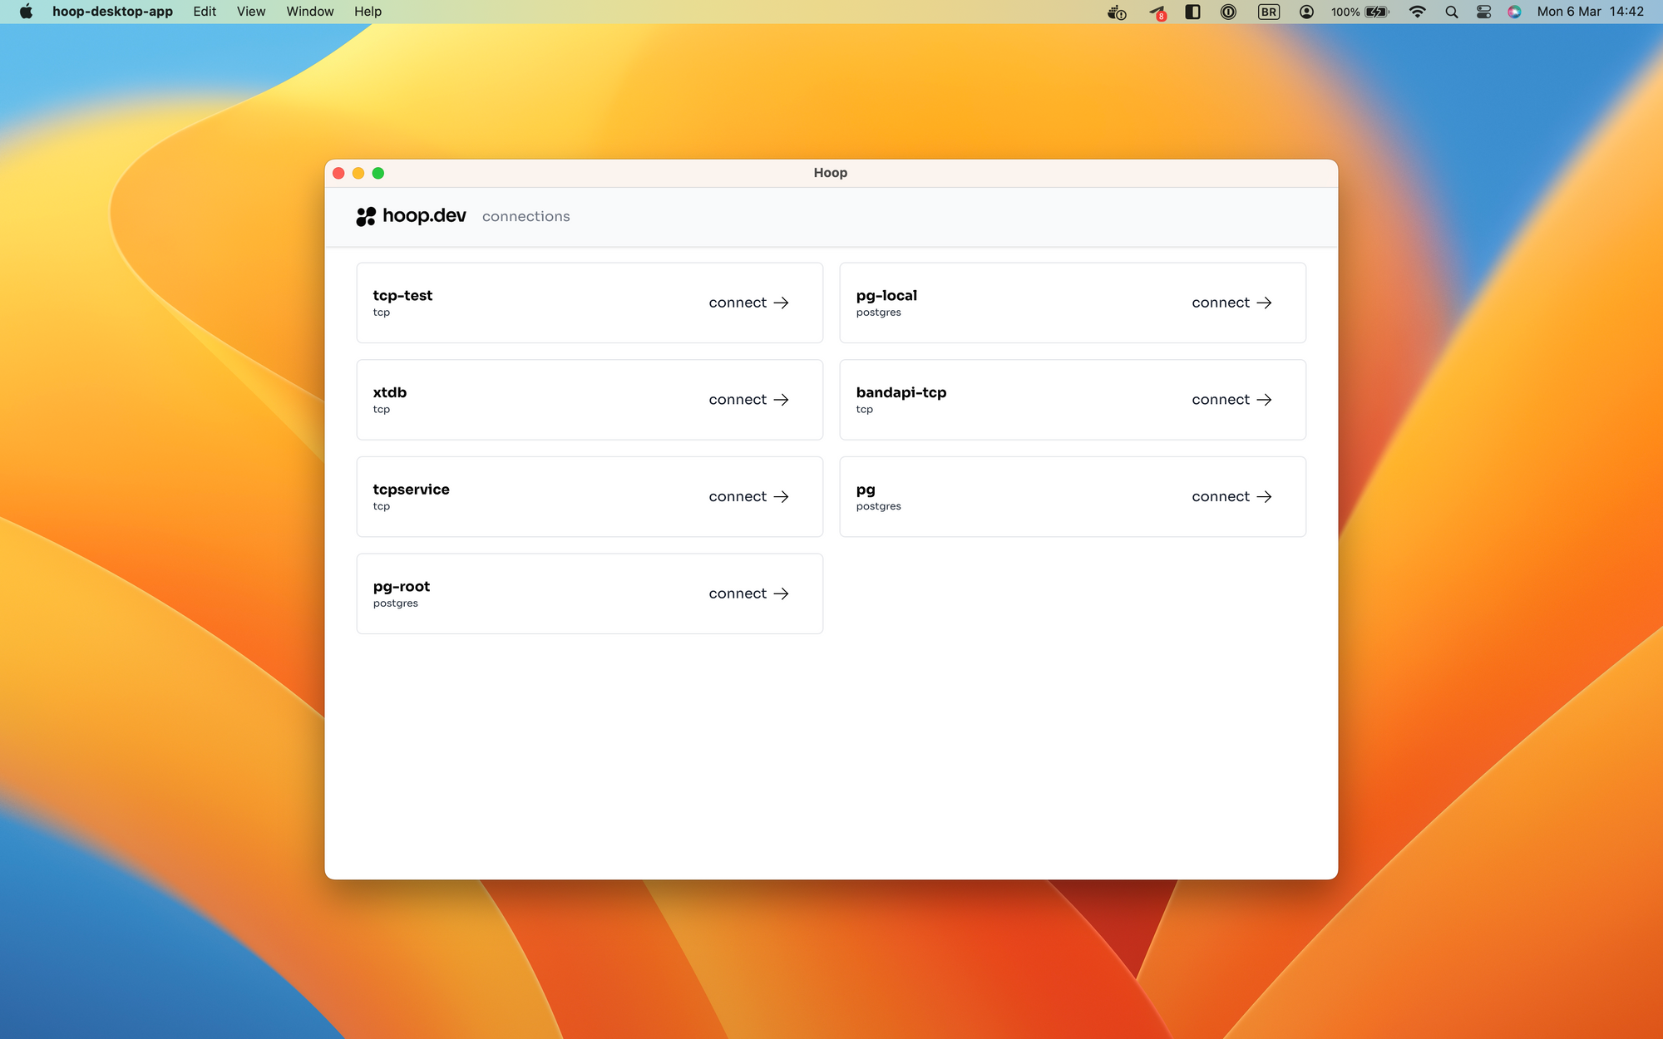
Task: Open the Edit menu
Action: coord(205,12)
